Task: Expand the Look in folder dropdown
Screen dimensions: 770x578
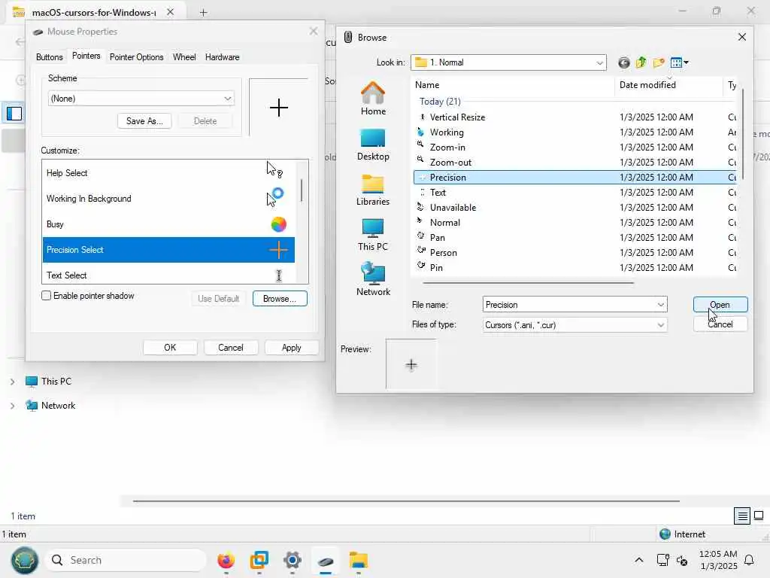Action: tap(599, 62)
